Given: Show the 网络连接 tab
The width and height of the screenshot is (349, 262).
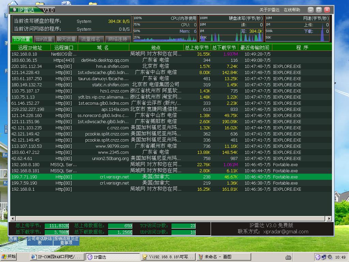Looking at the screenshot, I should [x=118, y=39].
